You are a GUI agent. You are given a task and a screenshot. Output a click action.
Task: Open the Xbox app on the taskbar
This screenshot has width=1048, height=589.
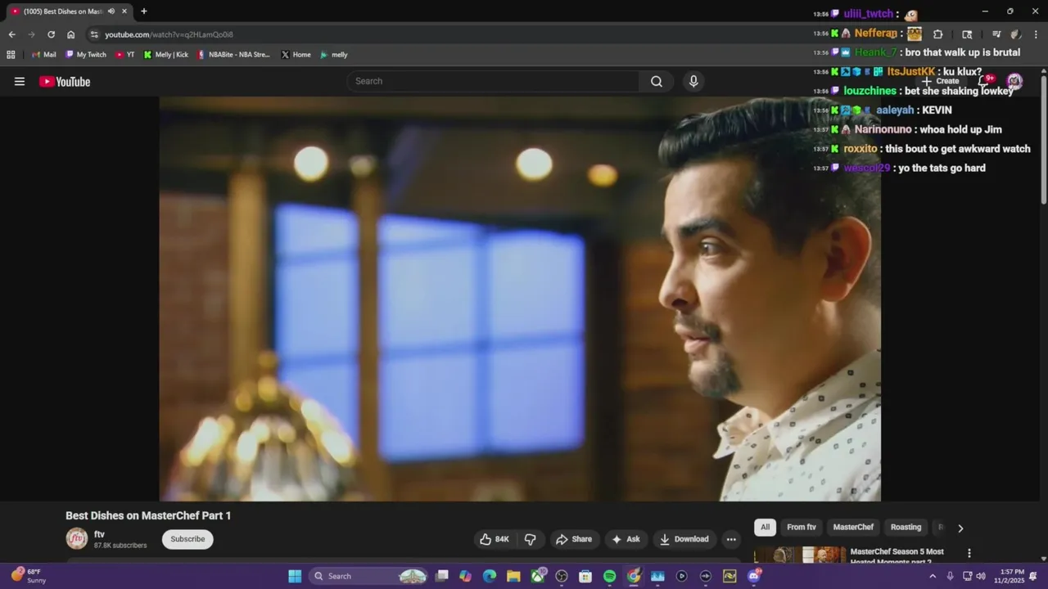[x=538, y=577]
